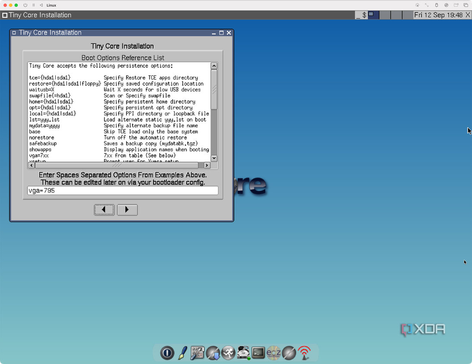472x364 pixels.
Task: Go back with the left arrow button
Action: tap(104, 210)
